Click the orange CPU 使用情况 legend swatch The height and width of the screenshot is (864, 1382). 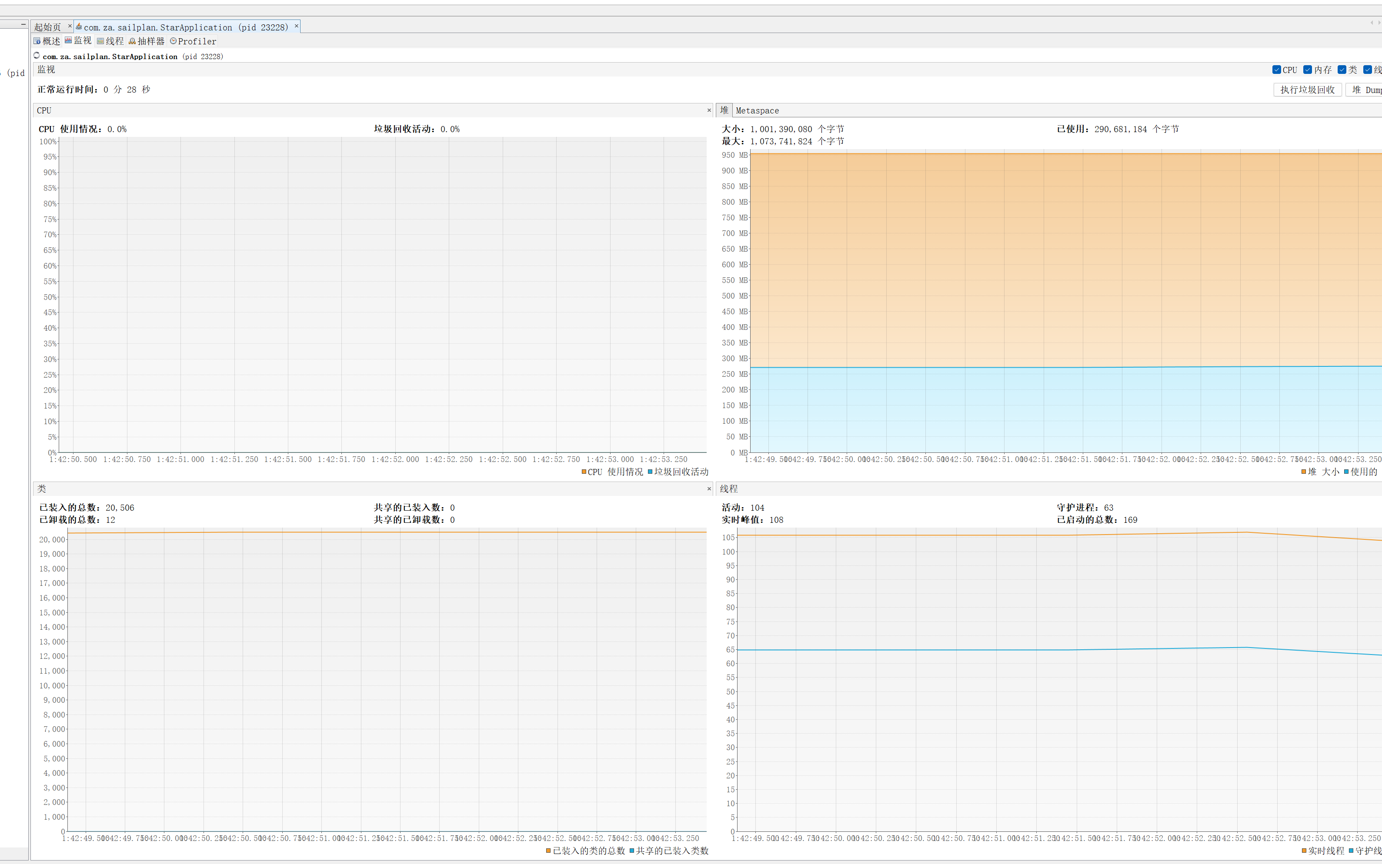pyautogui.click(x=584, y=472)
